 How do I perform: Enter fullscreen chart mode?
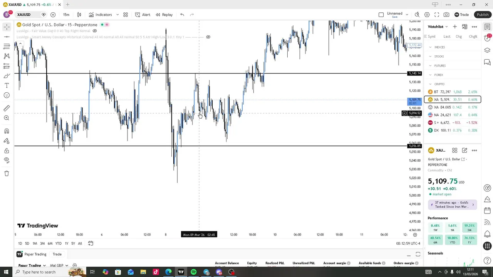[437, 15]
